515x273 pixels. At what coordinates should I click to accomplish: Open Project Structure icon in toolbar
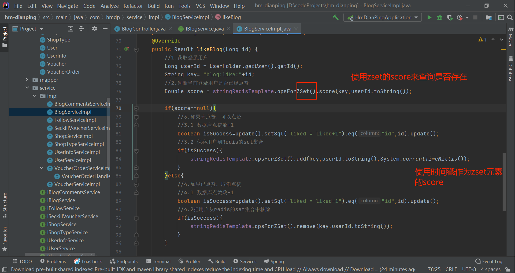click(489, 17)
